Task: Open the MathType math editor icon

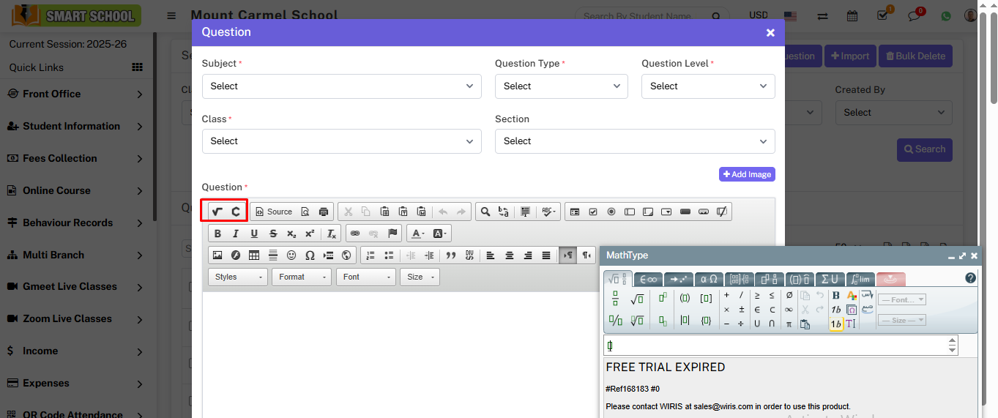Action: tap(217, 212)
